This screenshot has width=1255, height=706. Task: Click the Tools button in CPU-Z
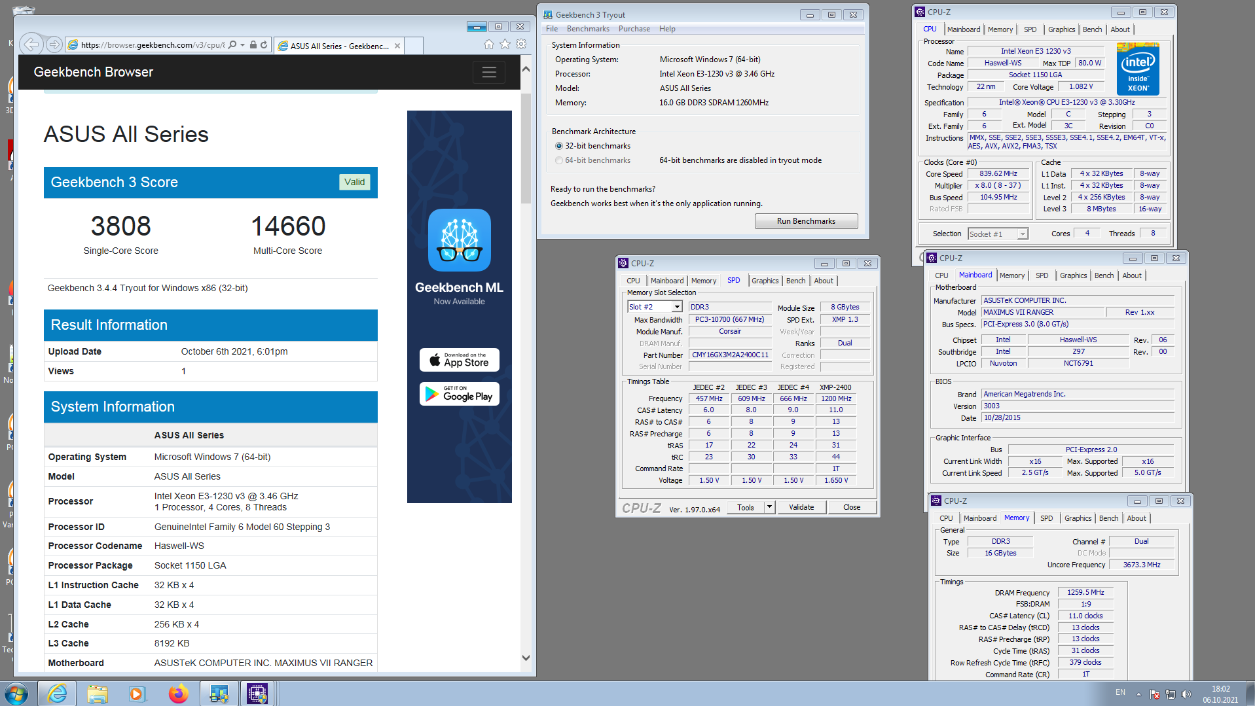(x=745, y=507)
